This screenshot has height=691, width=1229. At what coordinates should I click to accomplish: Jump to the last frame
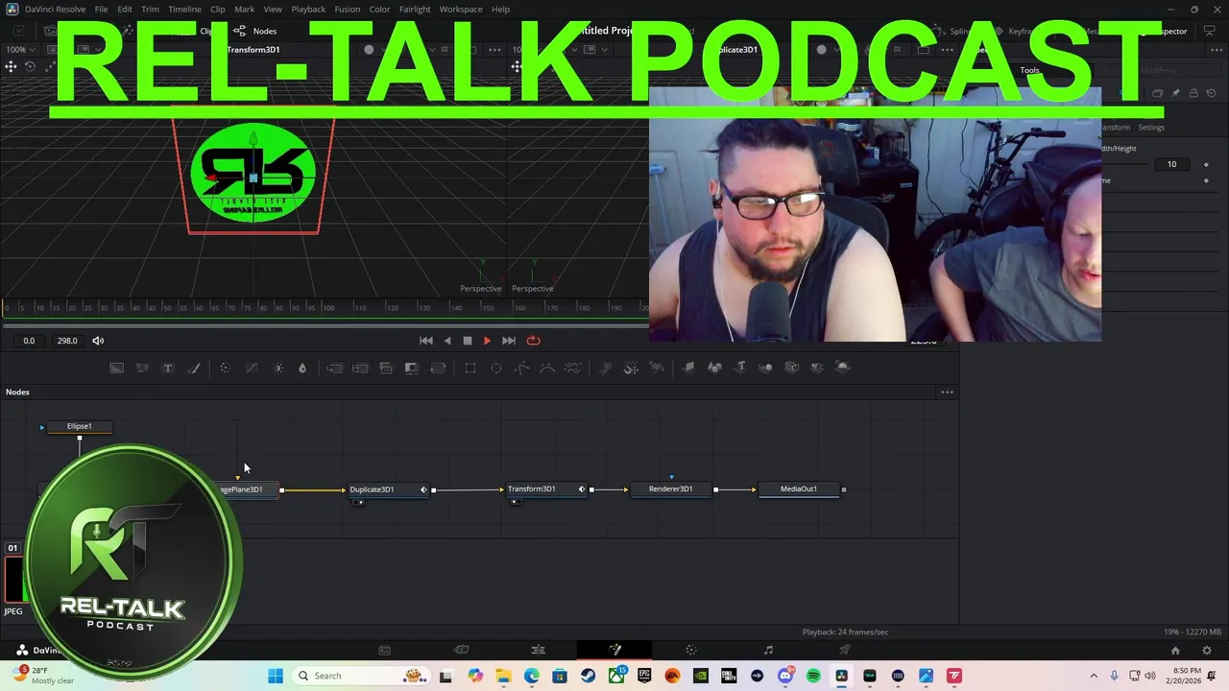point(509,341)
